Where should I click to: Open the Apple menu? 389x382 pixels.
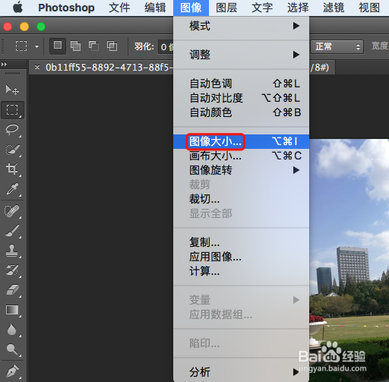click(x=17, y=8)
